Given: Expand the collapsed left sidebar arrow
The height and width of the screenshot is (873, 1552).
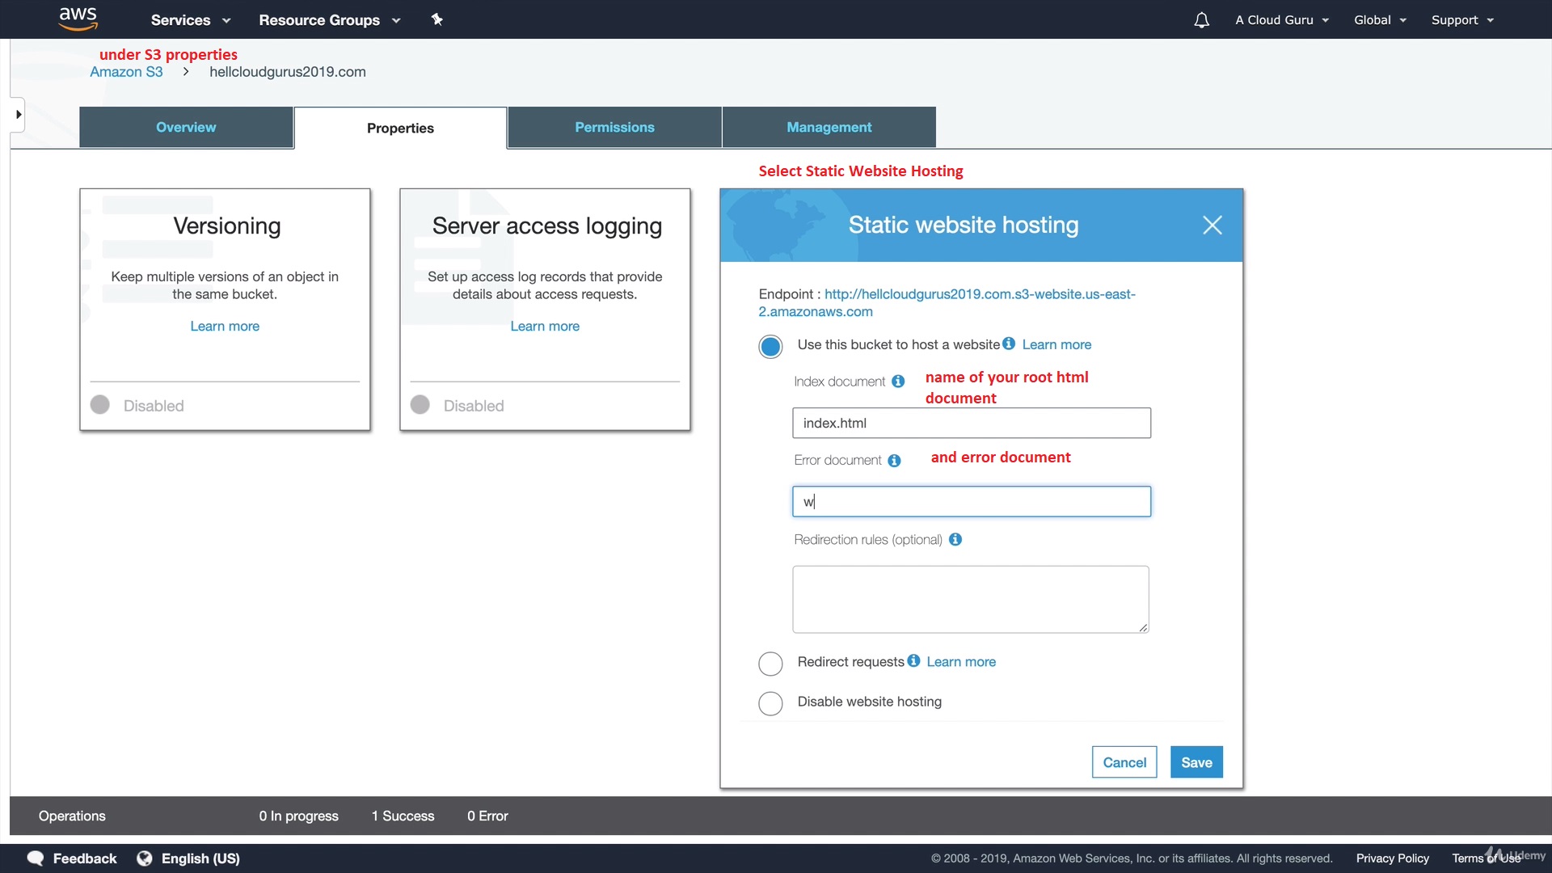Looking at the screenshot, I should click(18, 115).
